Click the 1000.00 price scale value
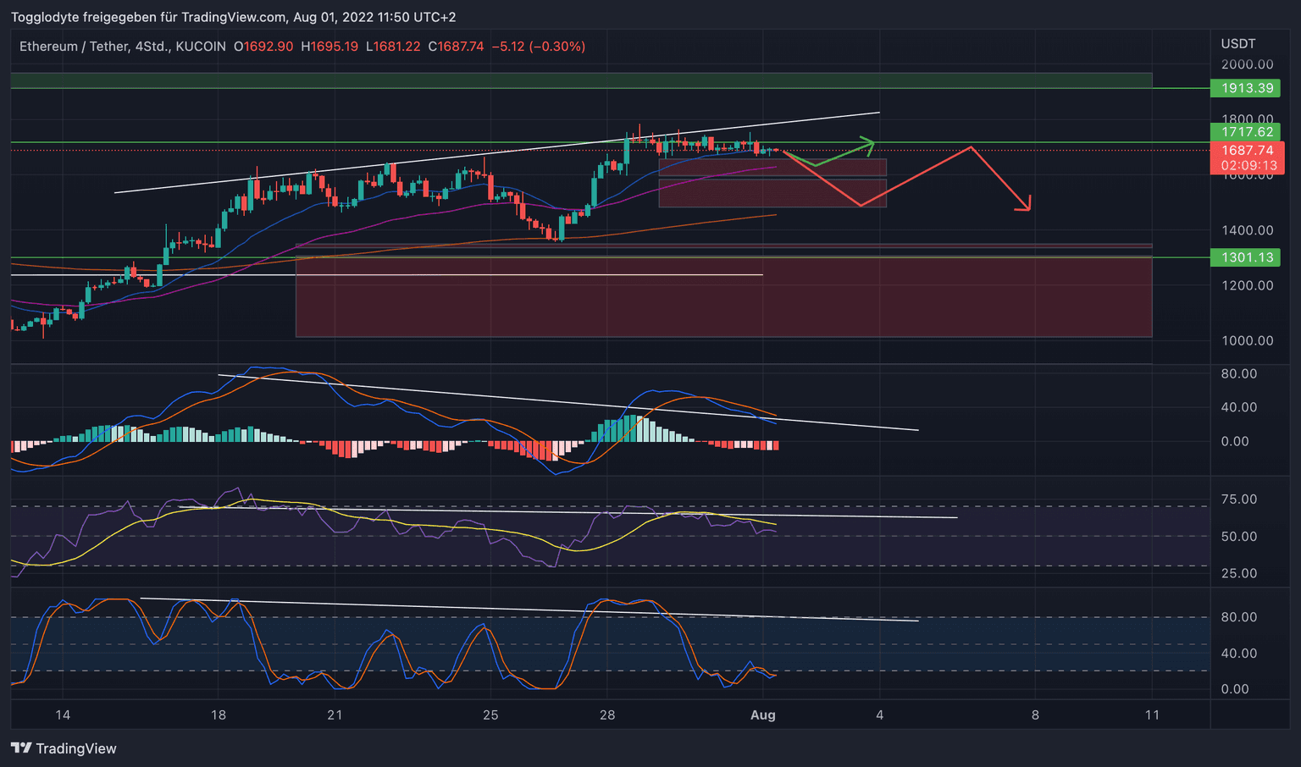The height and width of the screenshot is (767, 1301). (x=1247, y=341)
